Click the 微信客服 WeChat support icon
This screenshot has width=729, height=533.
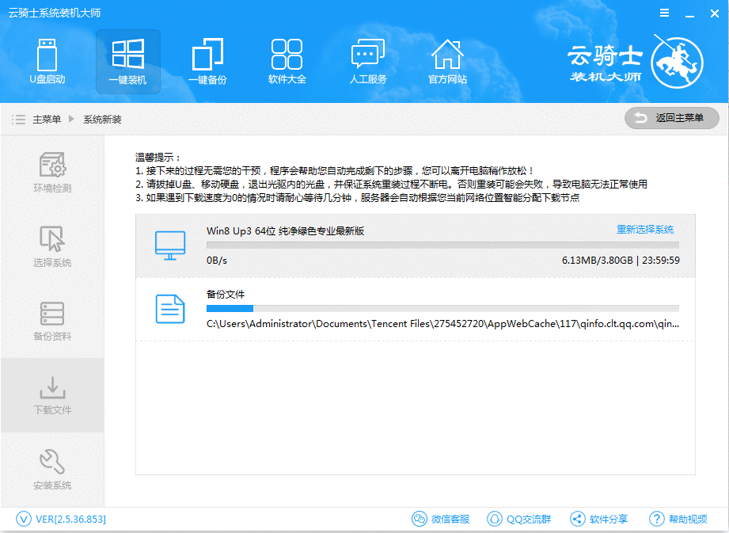click(439, 519)
